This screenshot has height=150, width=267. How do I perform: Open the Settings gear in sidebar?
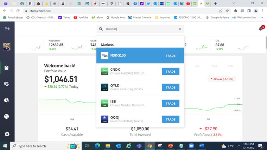(x=7, y=134)
